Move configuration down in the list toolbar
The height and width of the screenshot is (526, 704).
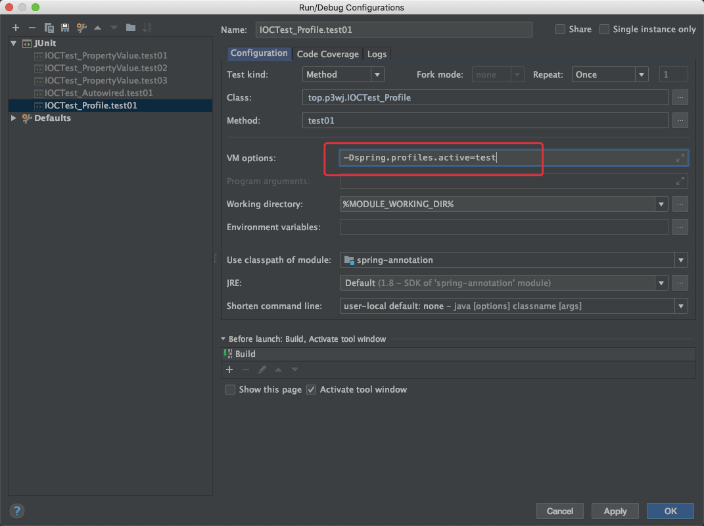114,28
